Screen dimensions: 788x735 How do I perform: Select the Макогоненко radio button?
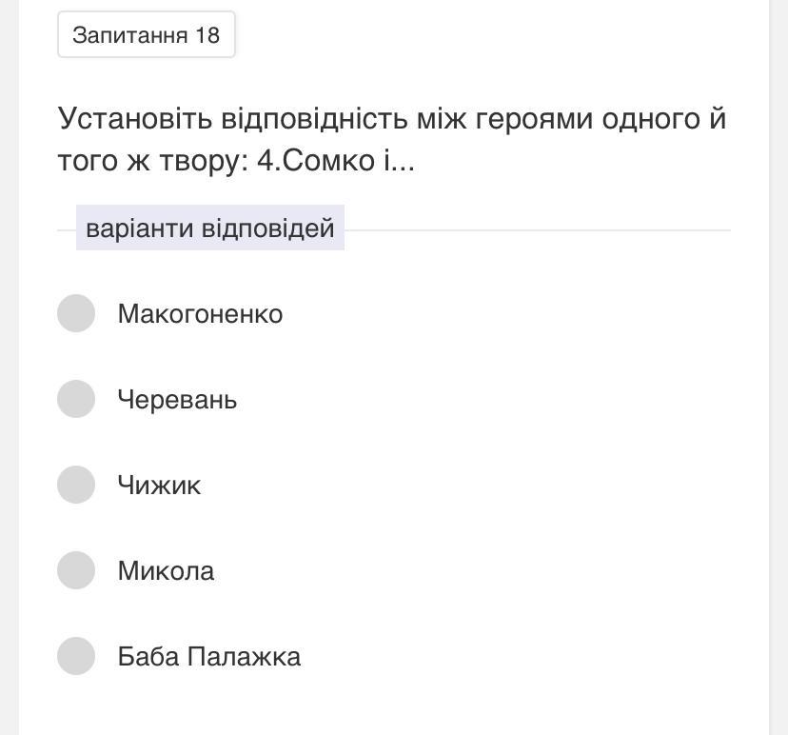pos(76,313)
